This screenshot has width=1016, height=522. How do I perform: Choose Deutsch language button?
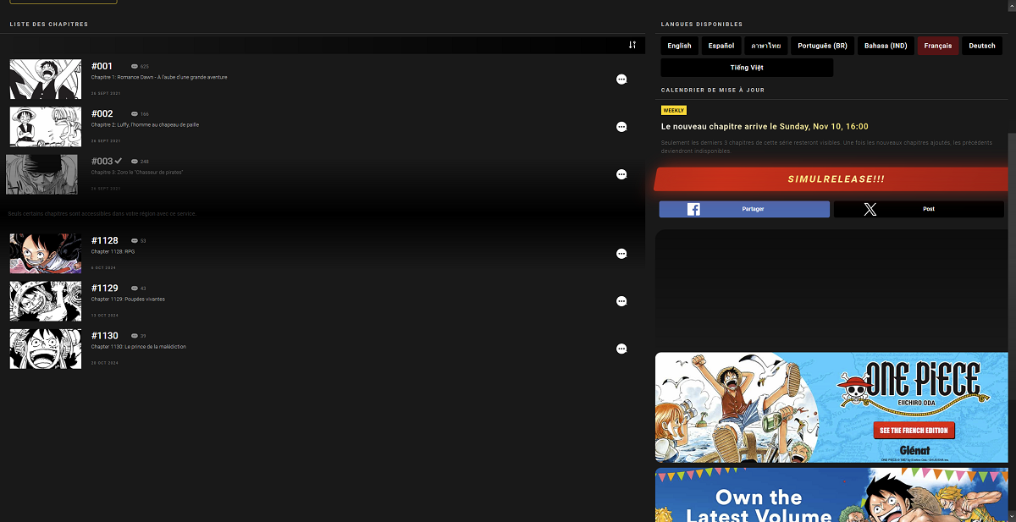coord(982,46)
